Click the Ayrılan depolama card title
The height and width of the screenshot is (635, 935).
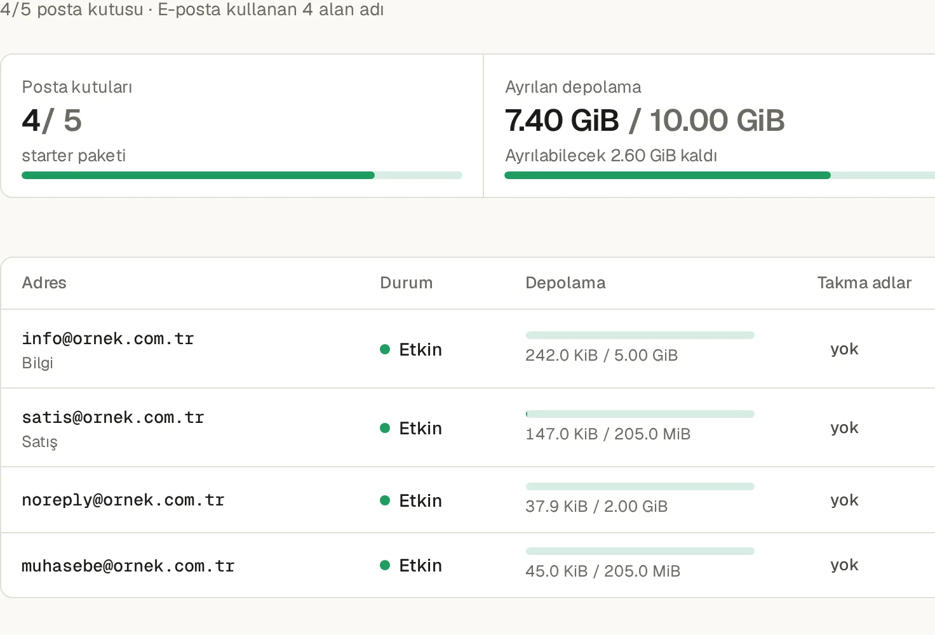point(573,87)
